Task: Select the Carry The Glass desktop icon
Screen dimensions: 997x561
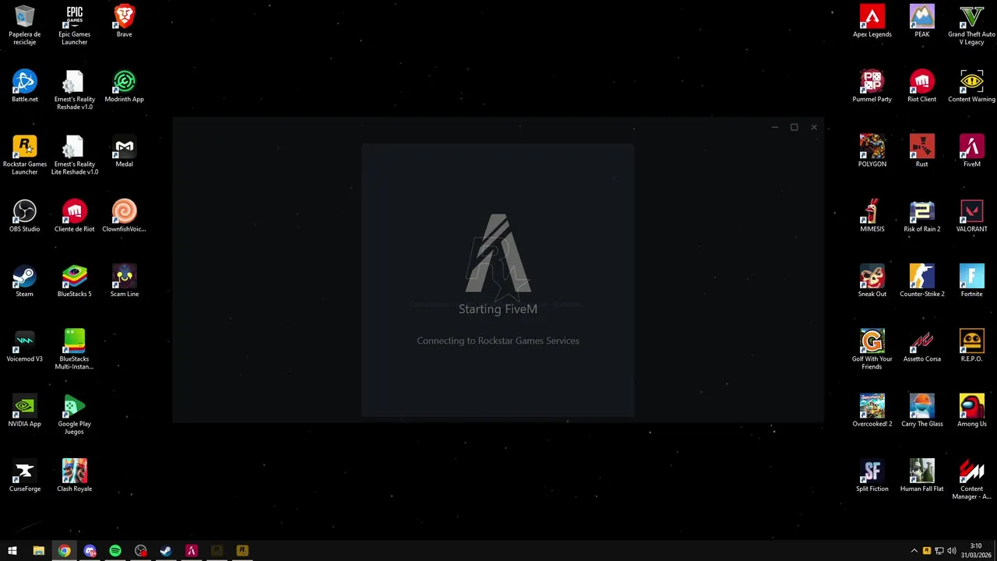Action: [x=922, y=411]
